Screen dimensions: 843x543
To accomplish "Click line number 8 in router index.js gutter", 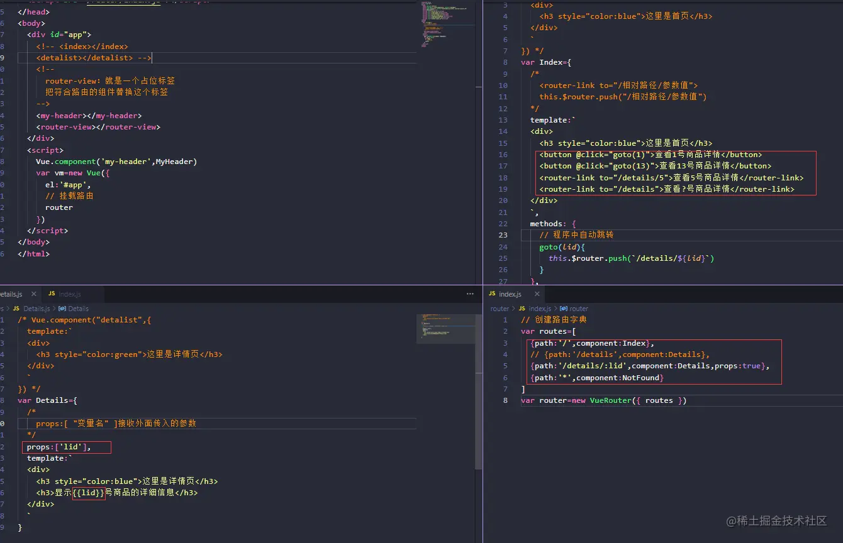I will [x=505, y=400].
